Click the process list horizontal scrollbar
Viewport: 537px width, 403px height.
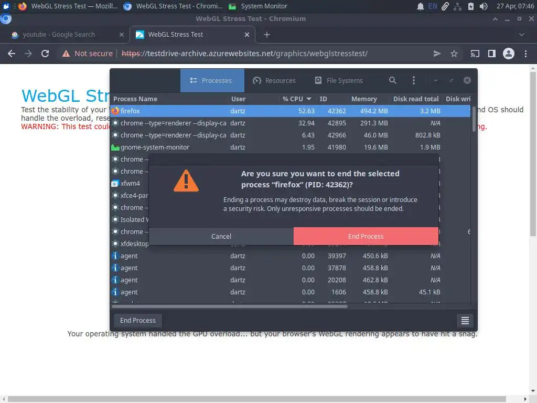[230, 306]
